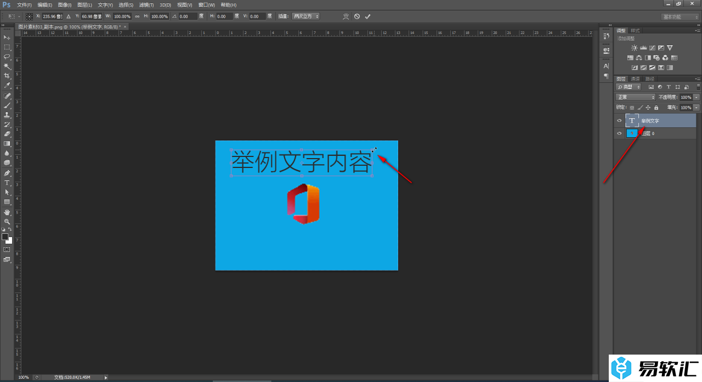The image size is (702, 382).
Task: Toggle the link width and height icon
Action: point(137,16)
